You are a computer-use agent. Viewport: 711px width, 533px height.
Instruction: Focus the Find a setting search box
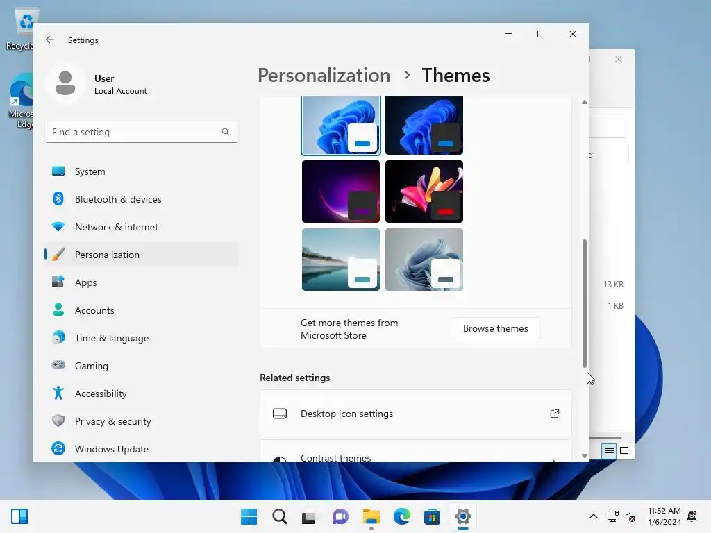[x=142, y=132]
